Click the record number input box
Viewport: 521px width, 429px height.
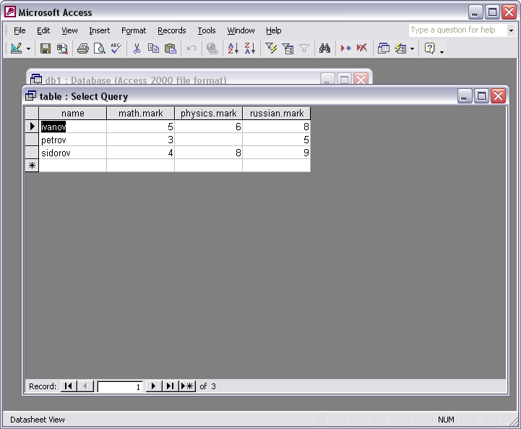(x=119, y=387)
